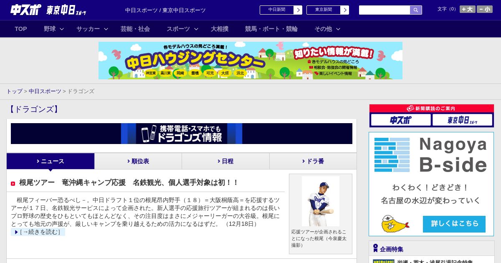The width and height of the screenshot is (501, 263).
Task: Switch to the ドラ番 tab
Action: tap(313, 161)
